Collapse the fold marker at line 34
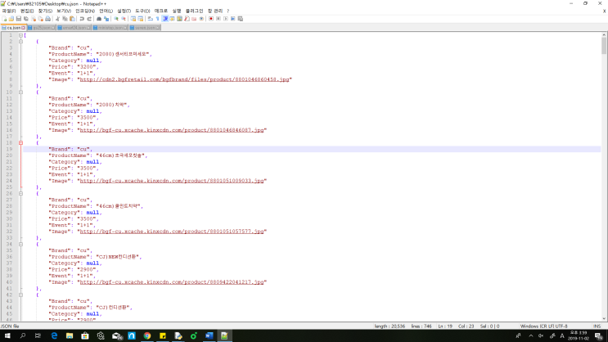The width and height of the screenshot is (608, 342). click(21, 245)
